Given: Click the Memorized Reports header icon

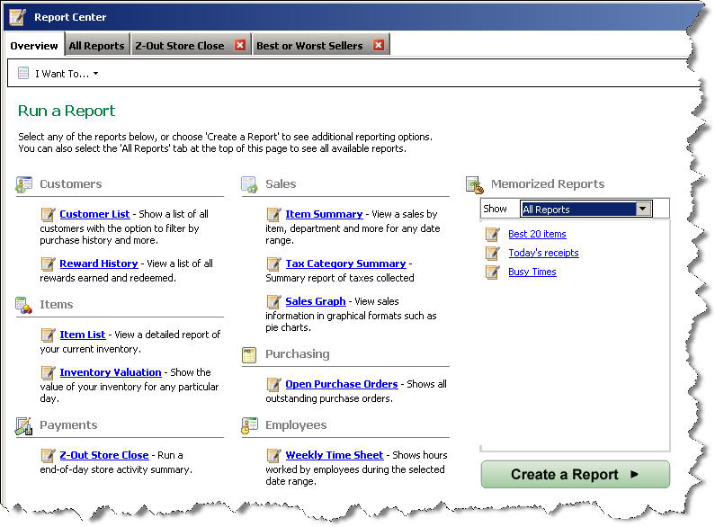Looking at the screenshot, I should click(475, 184).
